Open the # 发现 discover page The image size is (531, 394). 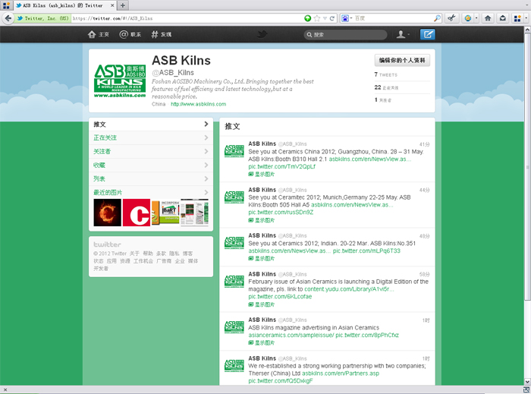[x=161, y=34]
